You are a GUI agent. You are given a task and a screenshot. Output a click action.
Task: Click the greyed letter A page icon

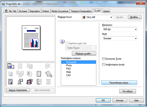pyautogui.click(x=29, y=74)
